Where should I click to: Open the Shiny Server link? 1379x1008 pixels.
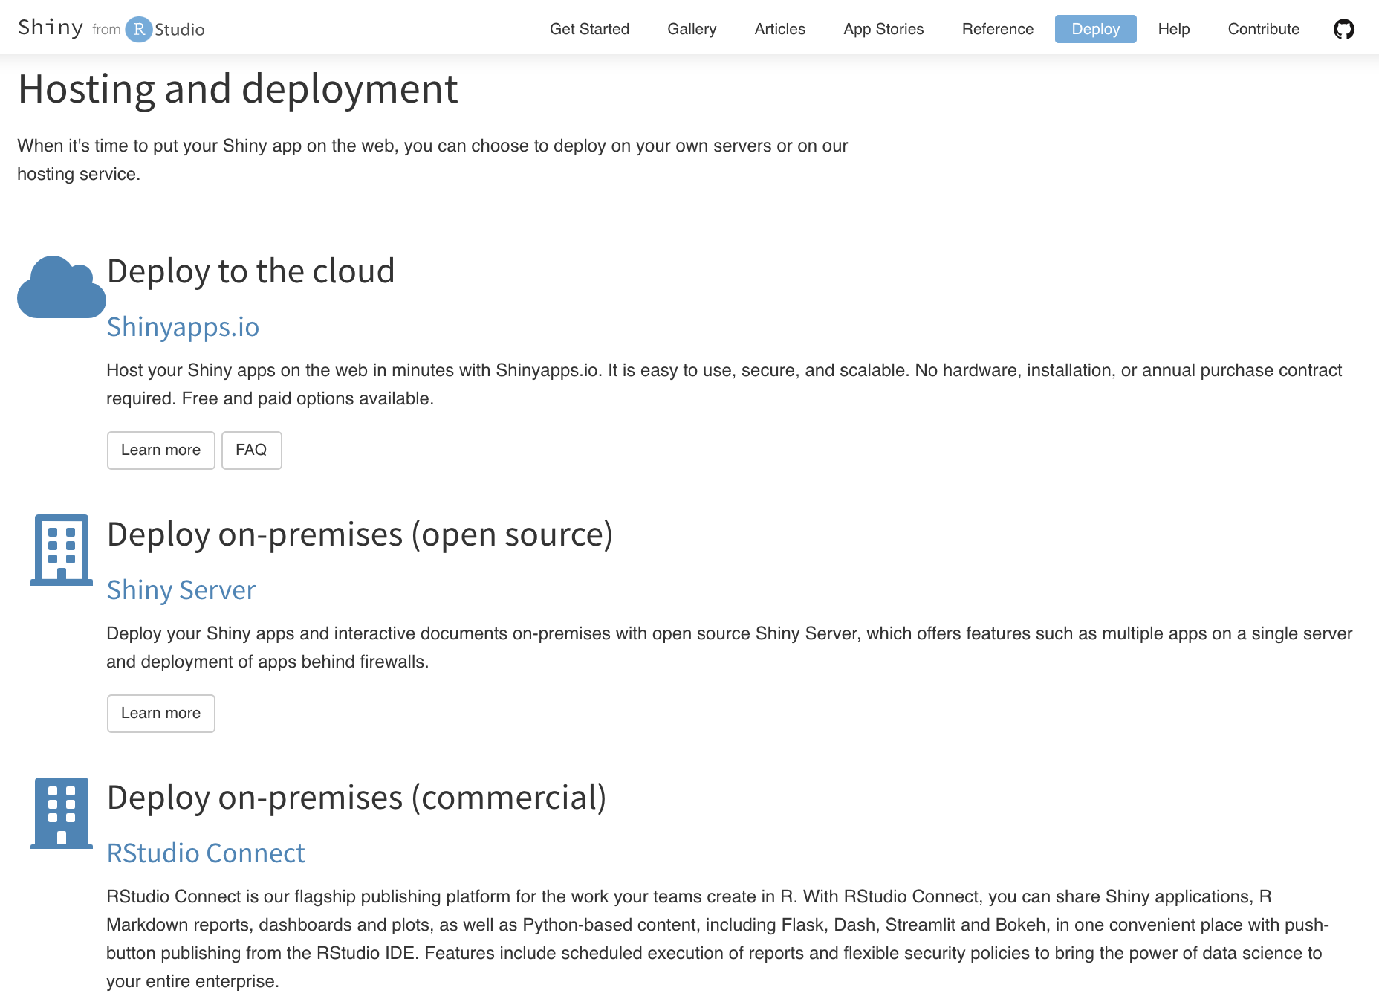click(181, 589)
